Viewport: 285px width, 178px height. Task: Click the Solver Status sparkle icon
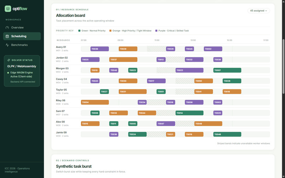point(8,60)
